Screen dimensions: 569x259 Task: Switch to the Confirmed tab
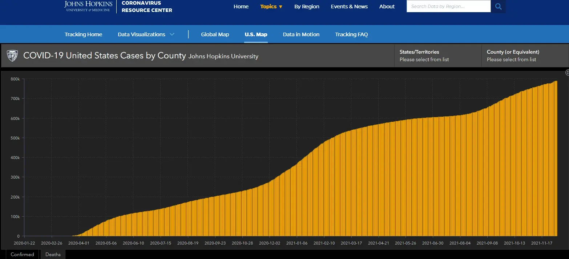coord(22,254)
